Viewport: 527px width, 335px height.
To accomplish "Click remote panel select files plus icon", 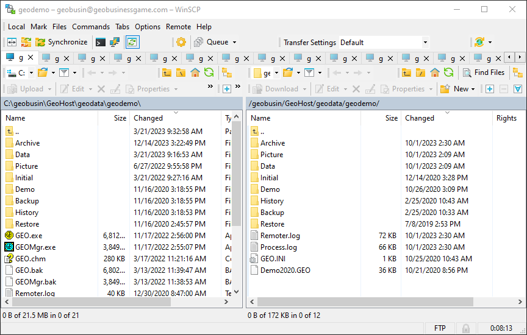I will [489, 88].
